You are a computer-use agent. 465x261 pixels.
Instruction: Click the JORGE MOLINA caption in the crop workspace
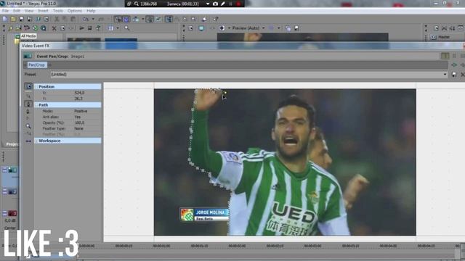210,212
